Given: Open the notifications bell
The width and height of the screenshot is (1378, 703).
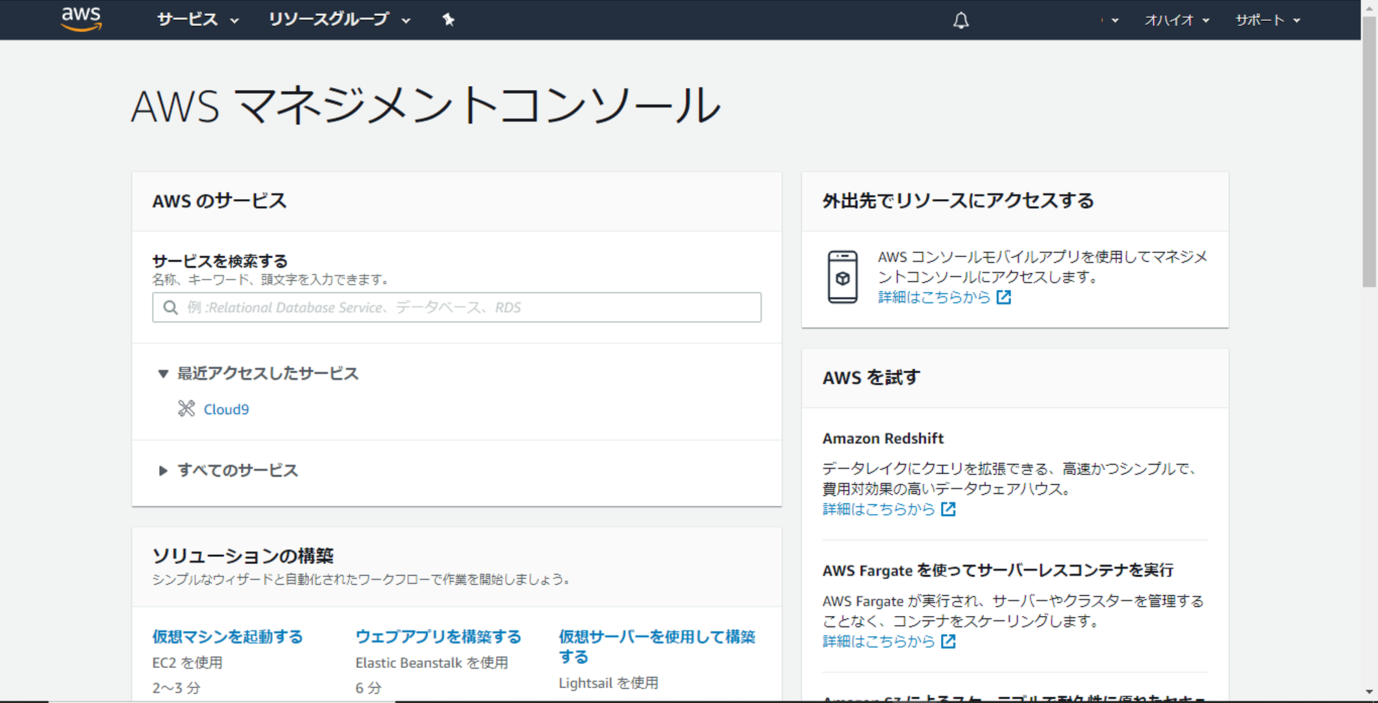Looking at the screenshot, I should coord(961,21).
